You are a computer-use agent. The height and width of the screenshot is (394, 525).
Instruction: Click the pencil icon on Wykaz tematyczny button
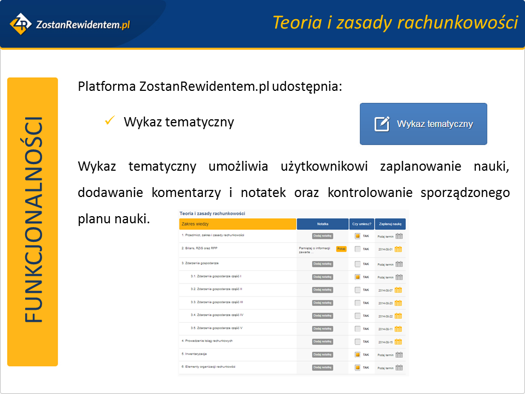click(x=382, y=124)
